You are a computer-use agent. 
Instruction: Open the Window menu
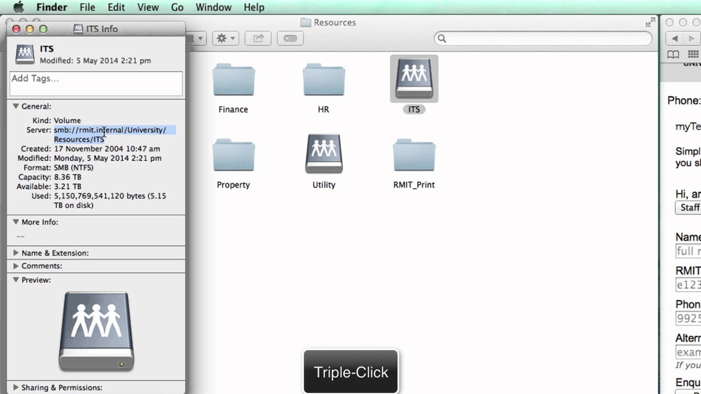[x=214, y=7]
